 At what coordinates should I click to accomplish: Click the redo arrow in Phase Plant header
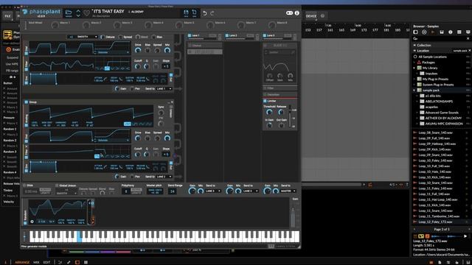[x=212, y=13]
